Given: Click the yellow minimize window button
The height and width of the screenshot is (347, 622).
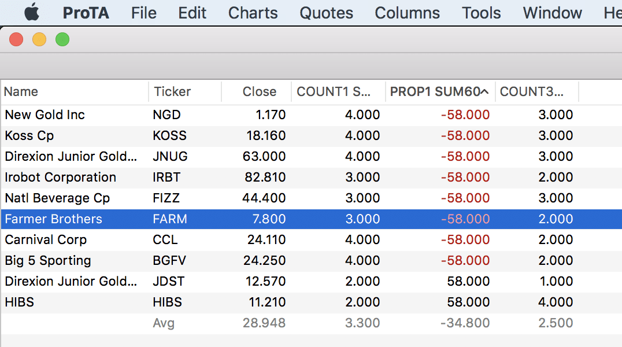Looking at the screenshot, I should 39,39.
